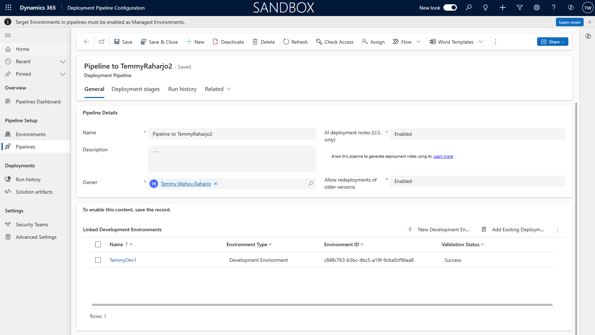
Task: Open subgrid more commands ellipsis
Action: 558,230
